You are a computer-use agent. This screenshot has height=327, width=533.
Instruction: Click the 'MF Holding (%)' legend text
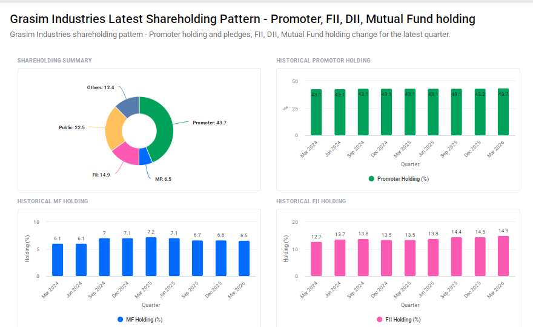point(144,320)
